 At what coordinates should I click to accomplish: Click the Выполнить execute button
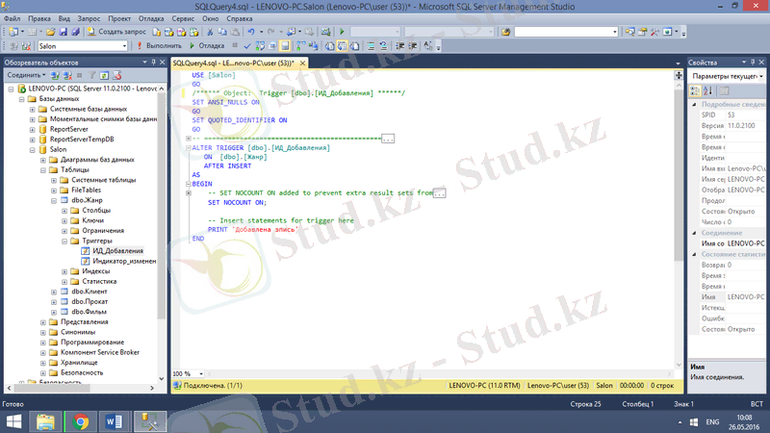(x=159, y=46)
